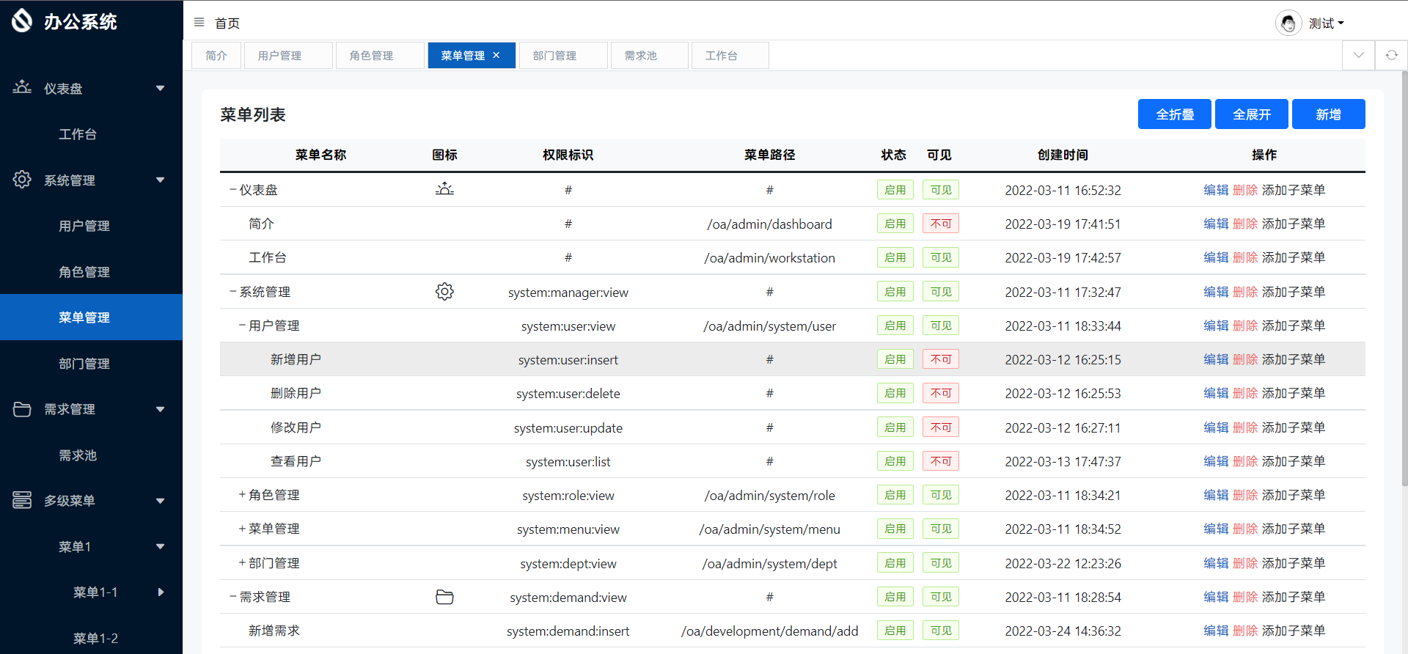Switch to the 工作台 tab
Image resolution: width=1408 pixels, height=654 pixels.
[x=730, y=55]
